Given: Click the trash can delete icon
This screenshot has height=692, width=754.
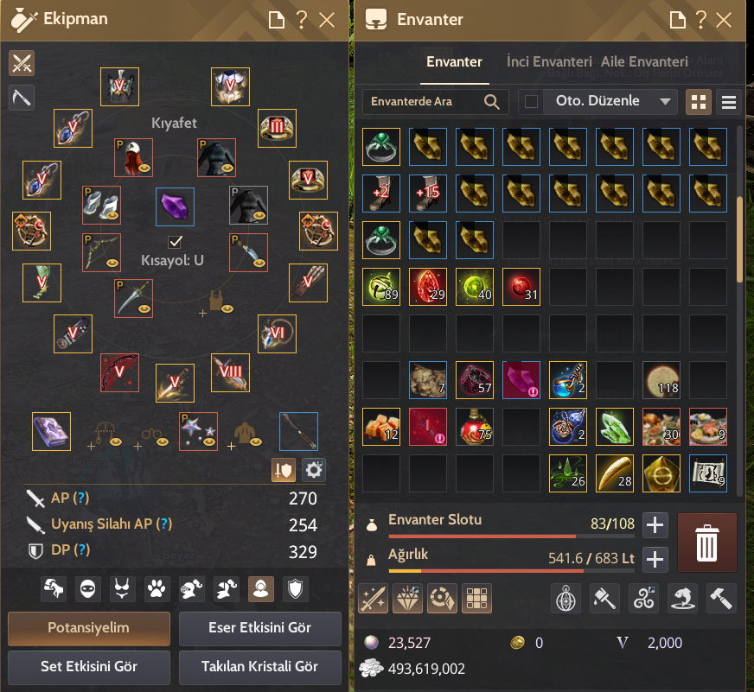Looking at the screenshot, I should 707,543.
